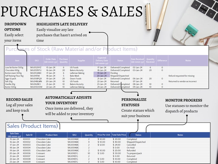Screen dimensions: 218x164
Task: Select the Chocolate 100g item cell
Action: [x=12, y=70]
